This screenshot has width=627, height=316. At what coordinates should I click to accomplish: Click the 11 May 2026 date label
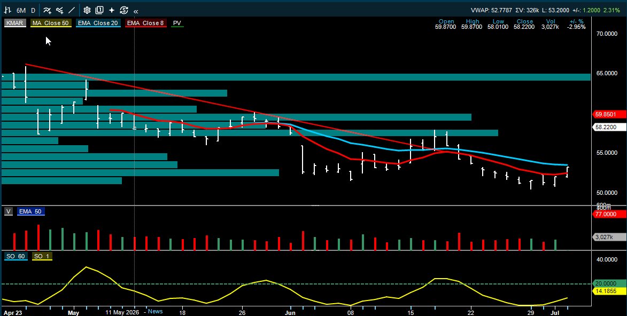(x=122, y=312)
